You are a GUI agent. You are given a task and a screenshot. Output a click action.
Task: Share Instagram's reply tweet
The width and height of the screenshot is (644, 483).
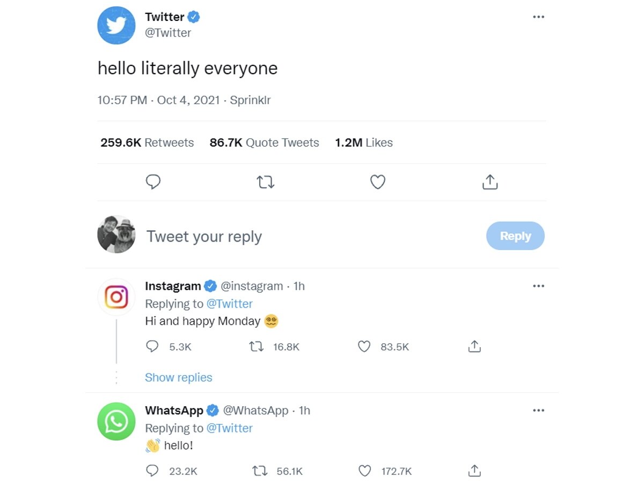coord(474,347)
